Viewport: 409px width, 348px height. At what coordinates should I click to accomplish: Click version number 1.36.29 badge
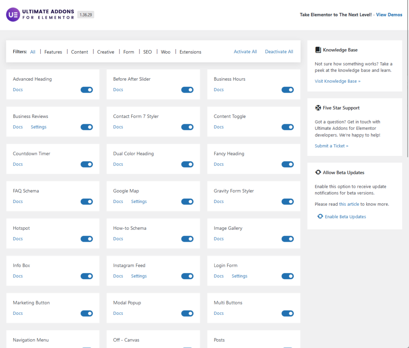86,15
